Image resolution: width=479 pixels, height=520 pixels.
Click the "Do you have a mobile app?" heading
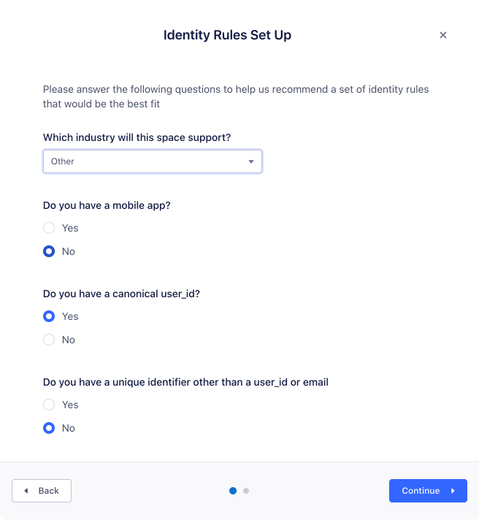coord(107,205)
